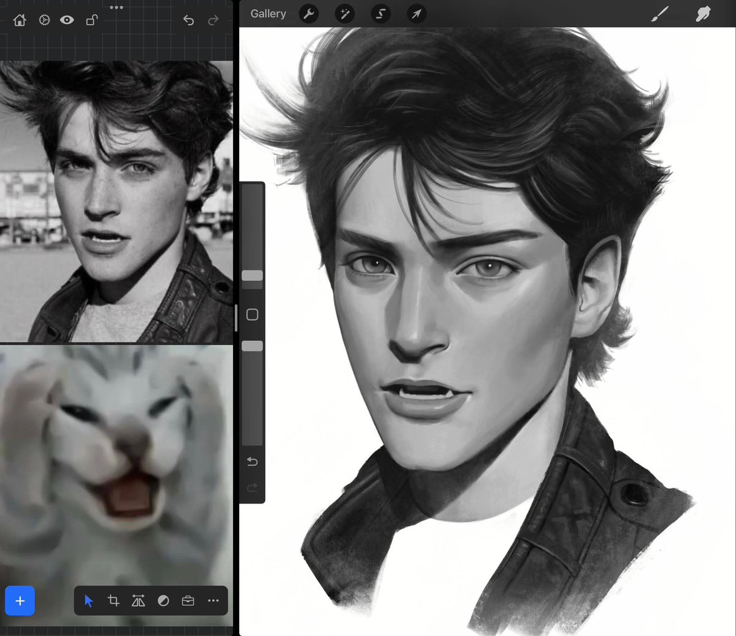The width and height of the screenshot is (736, 636).
Task: Undo in the reference app top bar
Action: pyautogui.click(x=188, y=20)
